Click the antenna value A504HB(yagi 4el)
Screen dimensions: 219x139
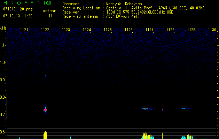pyautogui.click(x=123, y=16)
